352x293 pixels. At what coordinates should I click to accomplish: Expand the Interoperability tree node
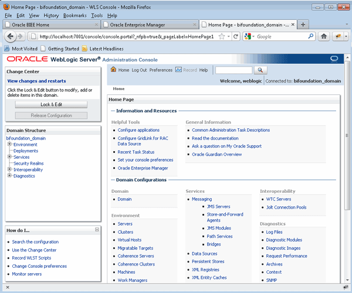pyautogui.click(x=9, y=169)
